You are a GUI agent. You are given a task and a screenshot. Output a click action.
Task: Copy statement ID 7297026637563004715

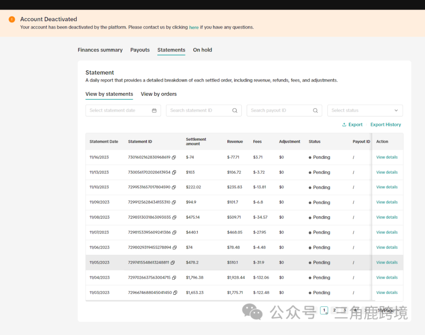[x=174, y=278]
